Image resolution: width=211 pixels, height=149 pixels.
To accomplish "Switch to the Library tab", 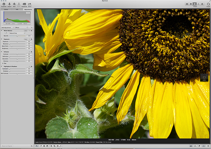I will [x=6, y=9].
